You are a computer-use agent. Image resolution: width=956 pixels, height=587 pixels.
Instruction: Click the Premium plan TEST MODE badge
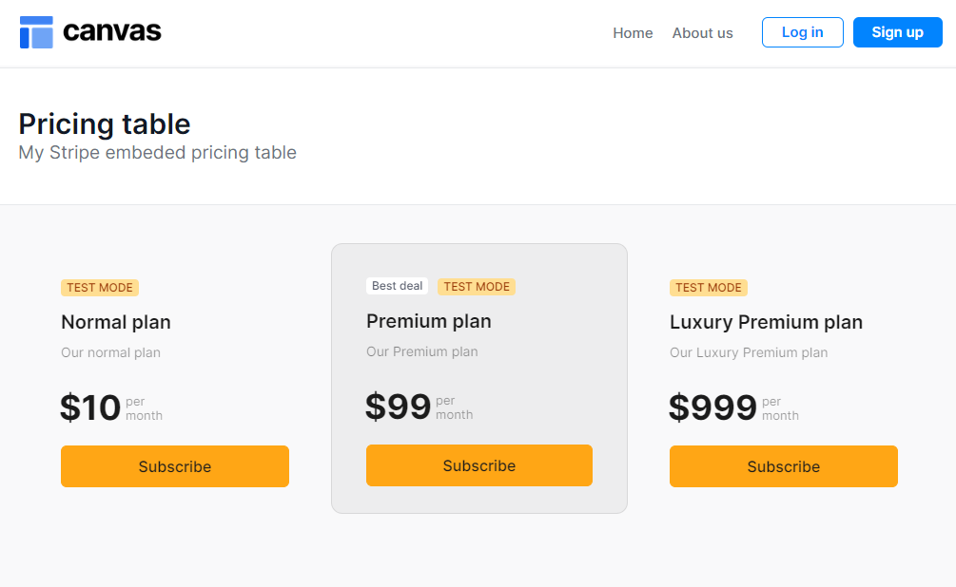point(477,287)
